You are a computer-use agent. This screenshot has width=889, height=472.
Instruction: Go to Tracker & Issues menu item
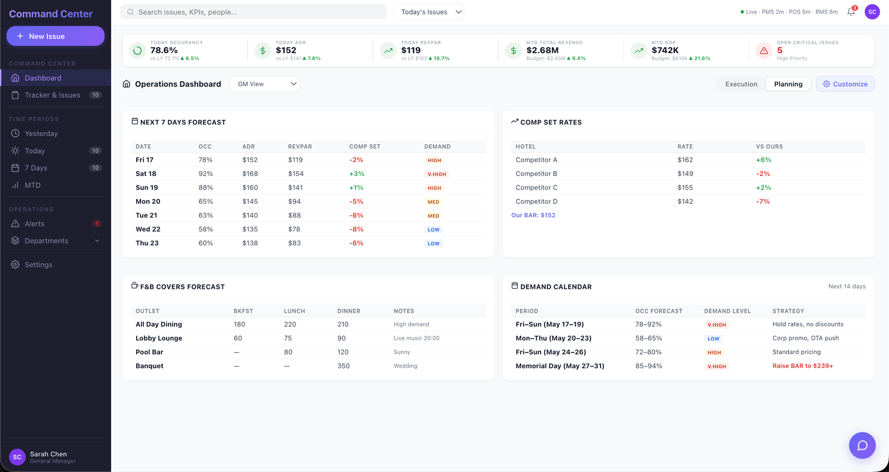click(56, 95)
